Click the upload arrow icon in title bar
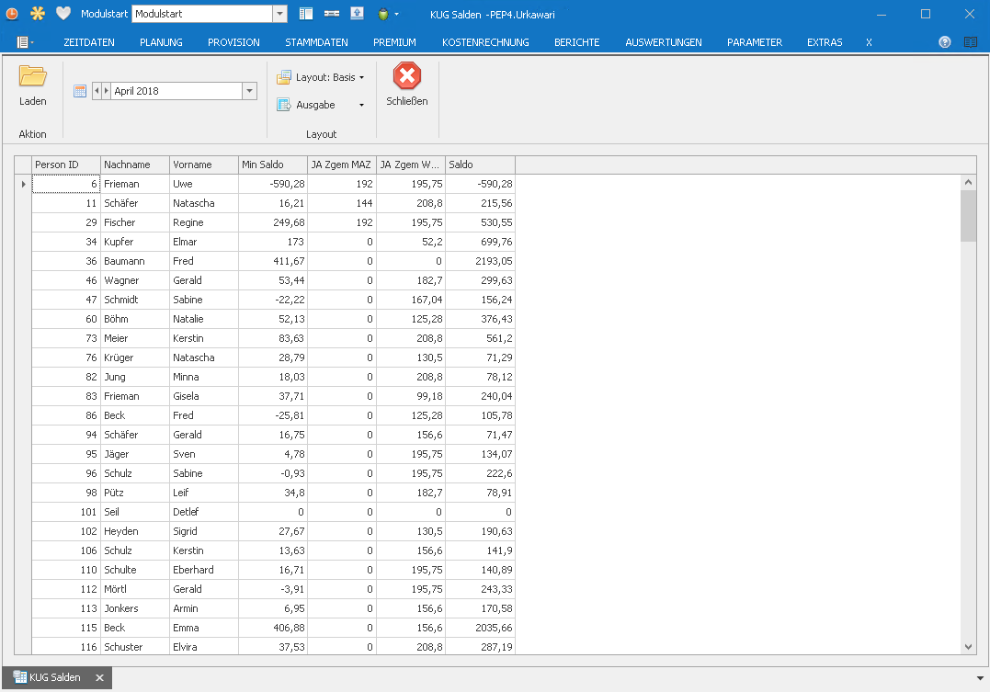This screenshot has width=990, height=692. point(357,14)
